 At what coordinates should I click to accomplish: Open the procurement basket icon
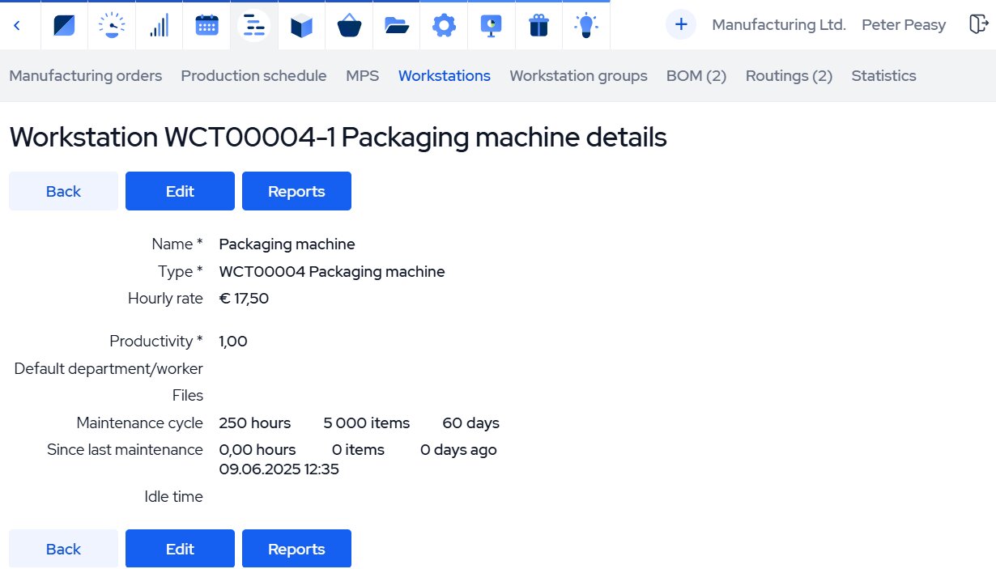pyautogui.click(x=349, y=26)
